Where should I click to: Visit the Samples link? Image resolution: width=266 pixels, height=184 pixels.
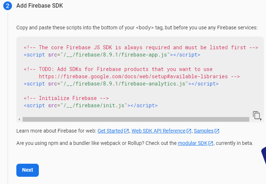point(204,131)
